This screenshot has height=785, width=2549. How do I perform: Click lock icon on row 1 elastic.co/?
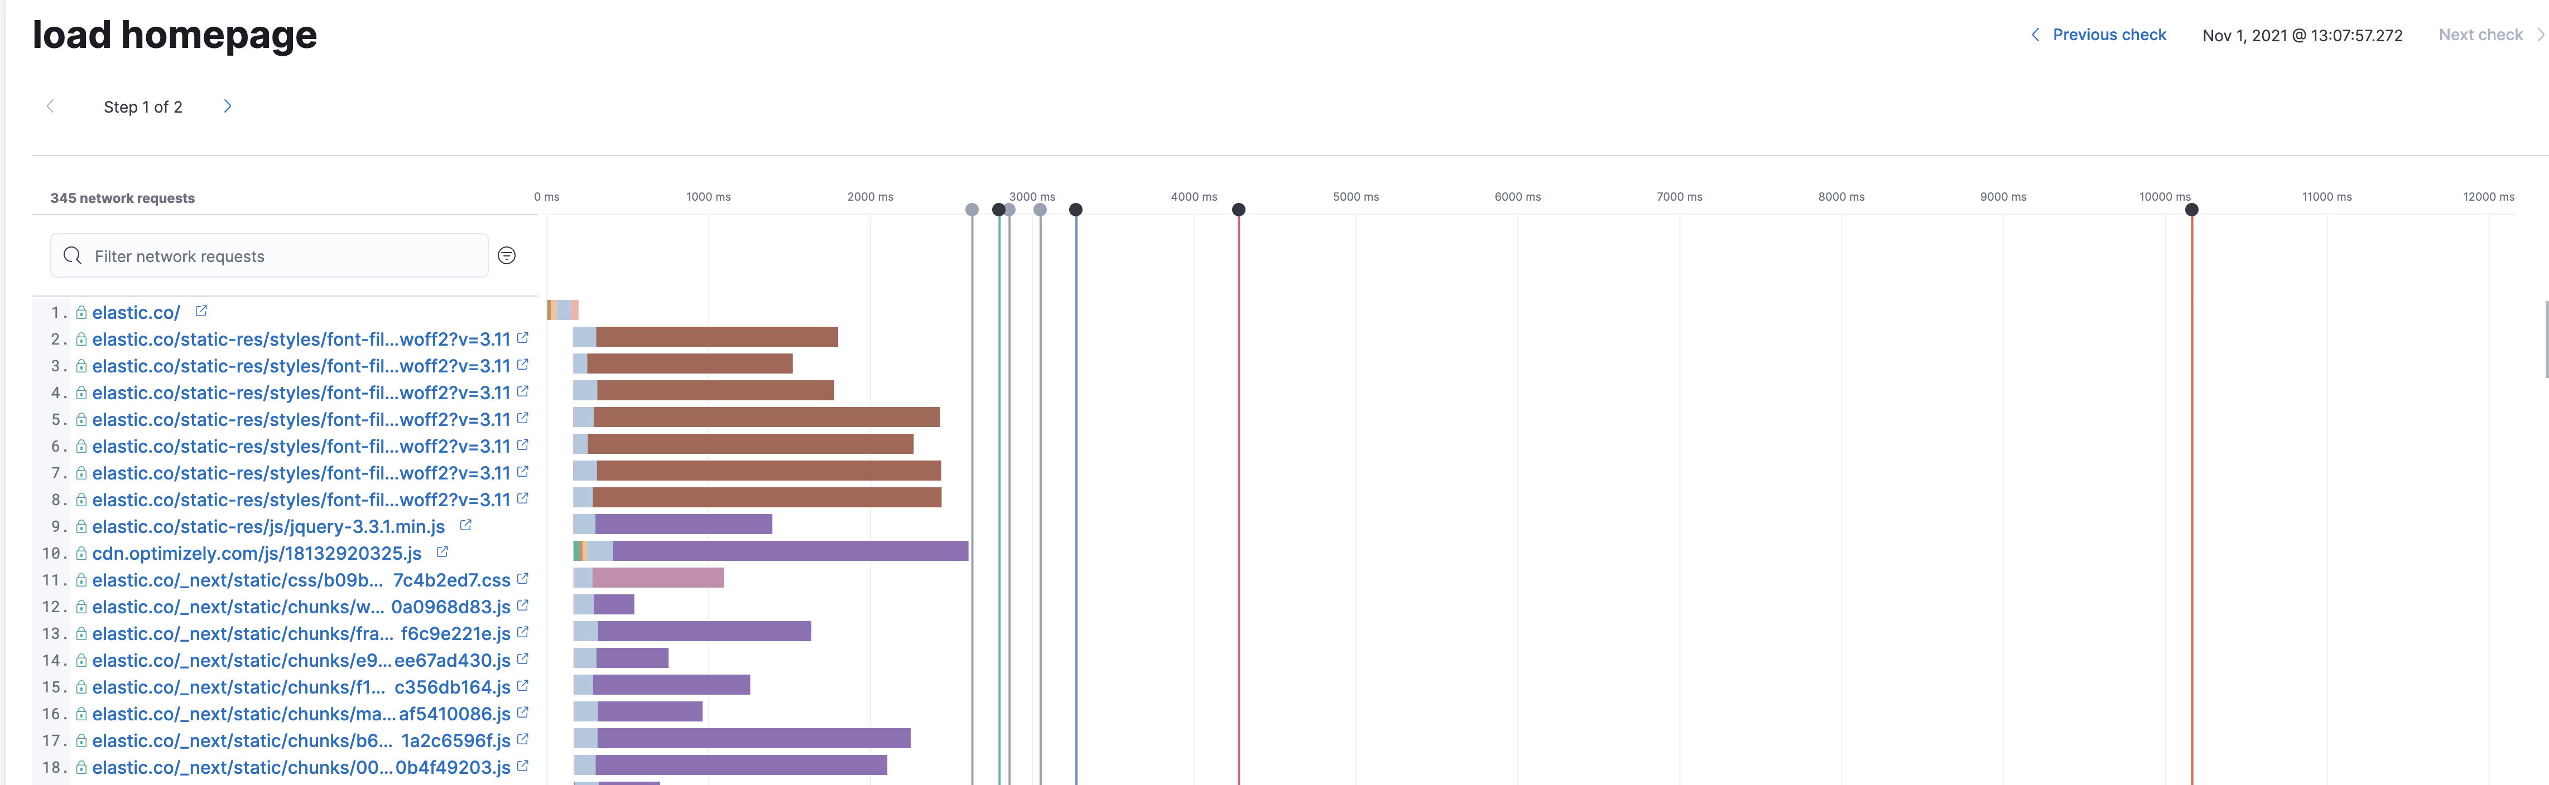coord(81,312)
